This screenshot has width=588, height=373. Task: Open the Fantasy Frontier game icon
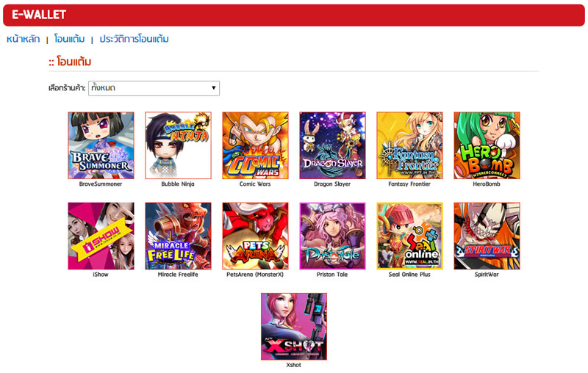[x=410, y=145]
